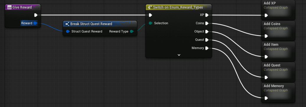
Task: Click the XP execution output pin
Action: pos(207,15)
